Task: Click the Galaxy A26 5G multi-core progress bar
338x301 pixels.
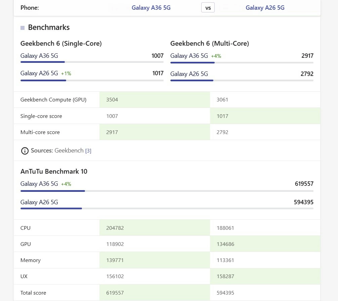Action: click(x=242, y=80)
